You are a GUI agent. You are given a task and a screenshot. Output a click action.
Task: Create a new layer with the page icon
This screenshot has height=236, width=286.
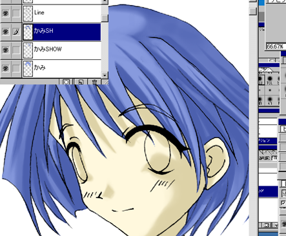pos(81,82)
